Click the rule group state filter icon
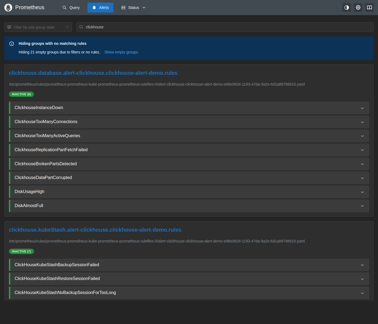Screen dimensions: 378x324 [9, 27]
